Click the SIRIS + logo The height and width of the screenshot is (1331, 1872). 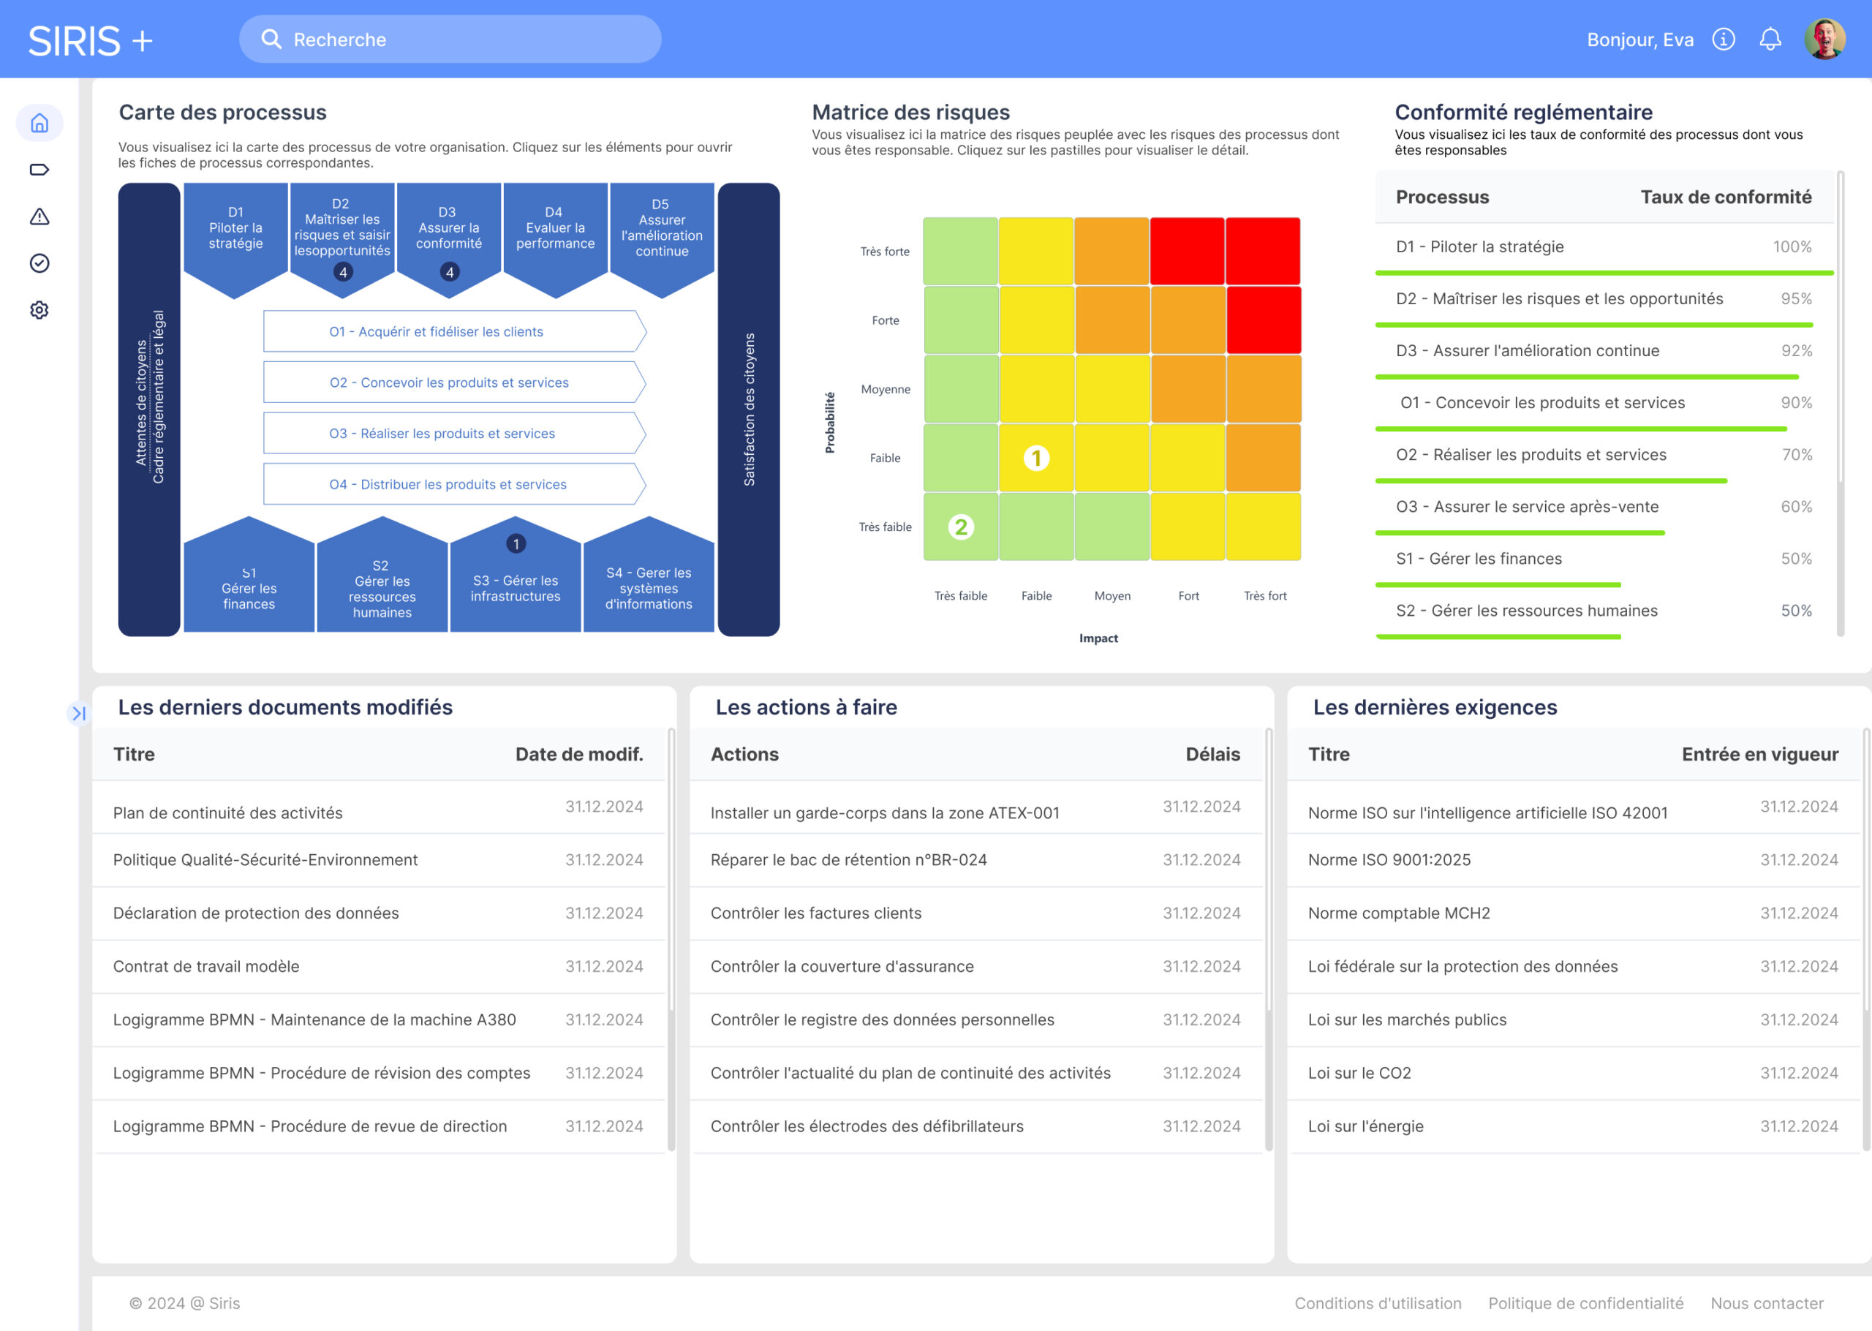point(90,40)
